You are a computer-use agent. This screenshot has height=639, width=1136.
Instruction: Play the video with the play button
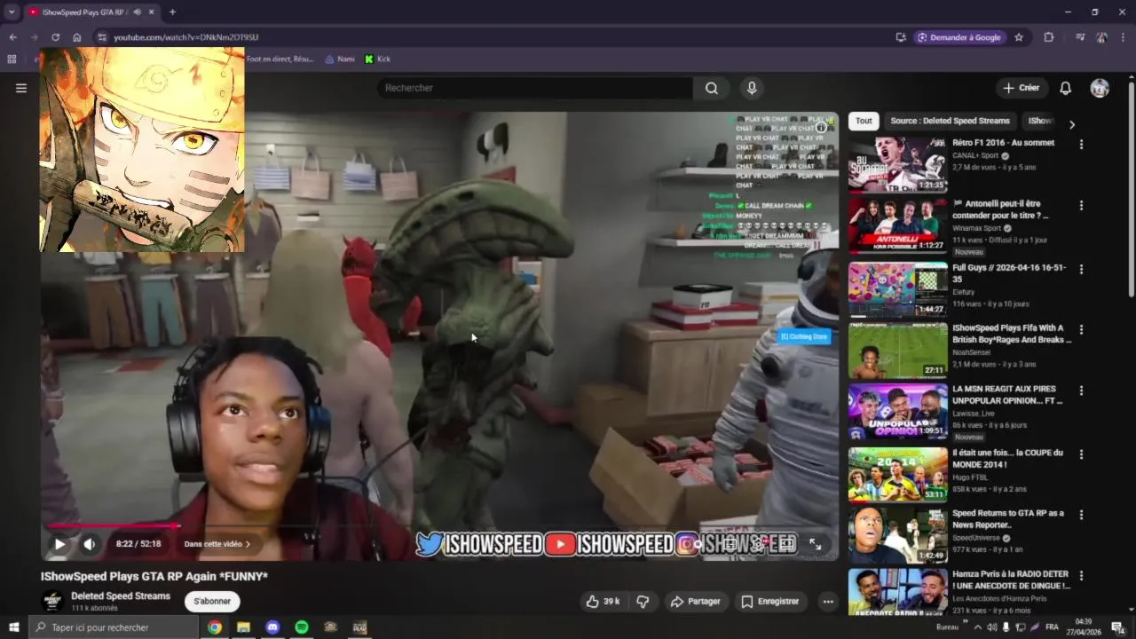pos(59,544)
